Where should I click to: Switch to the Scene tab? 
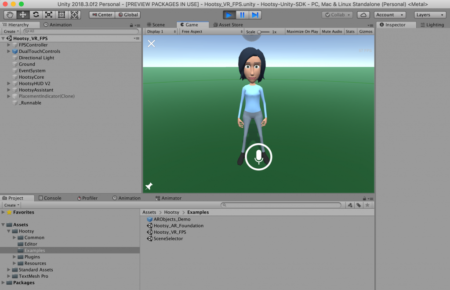tap(156, 25)
